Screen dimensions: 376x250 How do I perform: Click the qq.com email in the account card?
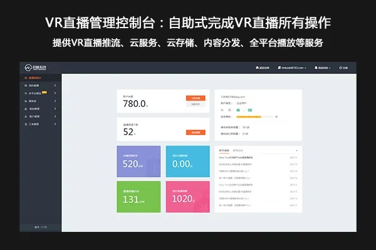click(232, 97)
